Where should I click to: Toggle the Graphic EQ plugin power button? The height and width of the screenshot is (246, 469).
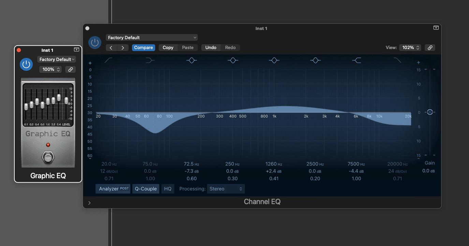click(x=26, y=64)
